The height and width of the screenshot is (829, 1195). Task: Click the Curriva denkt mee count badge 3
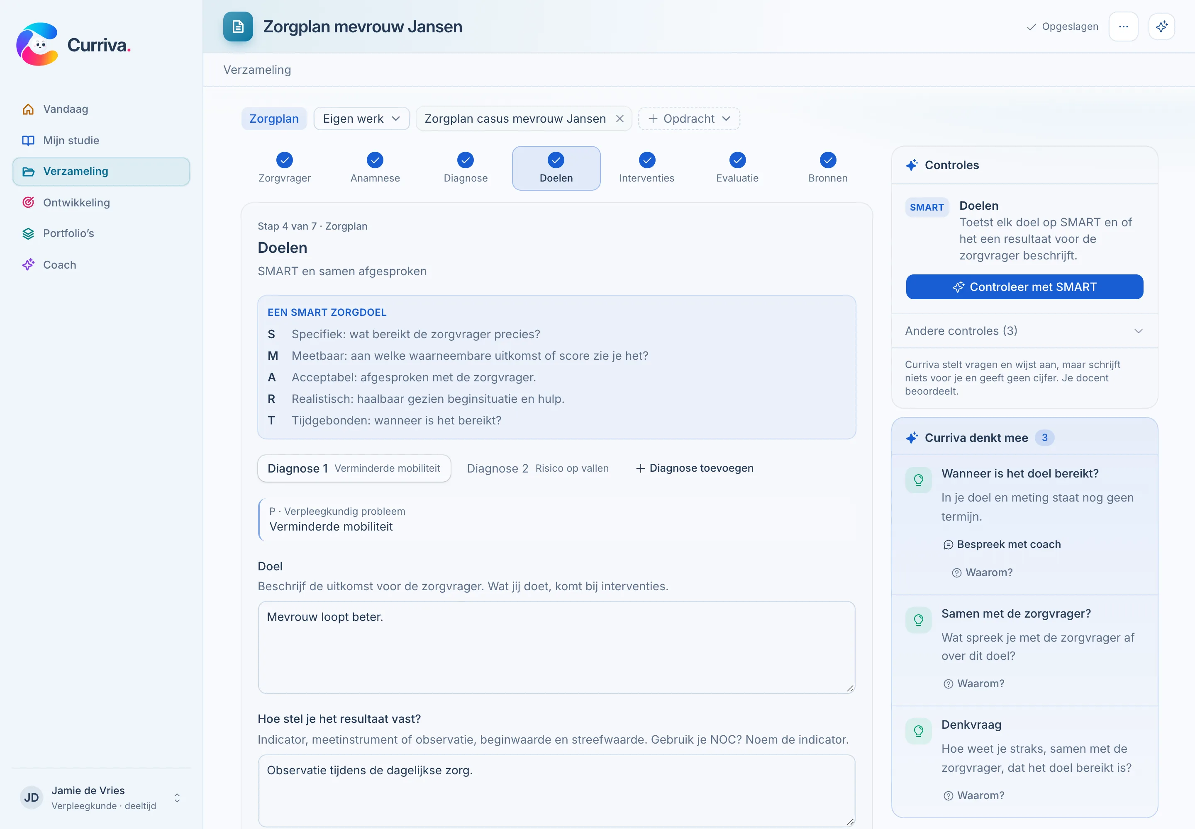pyautogui.click(x=1044, y=438)
